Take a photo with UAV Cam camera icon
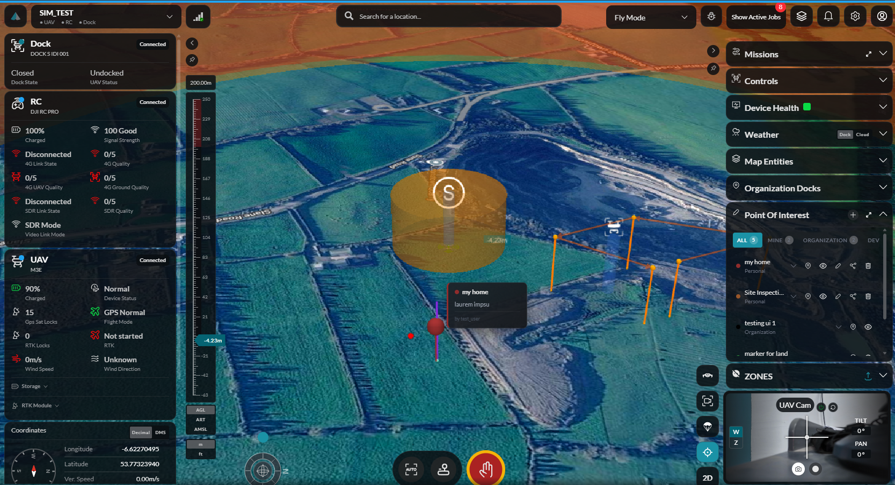Viewport: 895px width, 485px height. point(798,469)
